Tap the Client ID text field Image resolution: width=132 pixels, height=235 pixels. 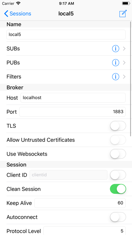pyautogui.click(x=68, y=175)
